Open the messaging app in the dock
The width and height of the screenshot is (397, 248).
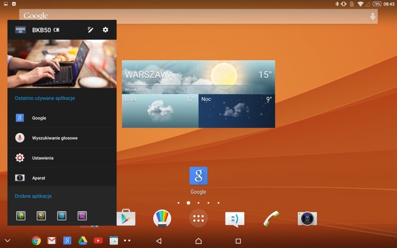tap(235, 219)
